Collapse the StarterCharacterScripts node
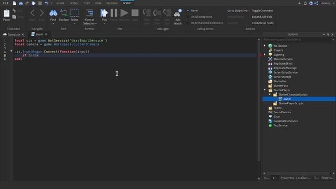Image resolution: width=336 pixels, height=189 pixels. (x=270, y=94)
